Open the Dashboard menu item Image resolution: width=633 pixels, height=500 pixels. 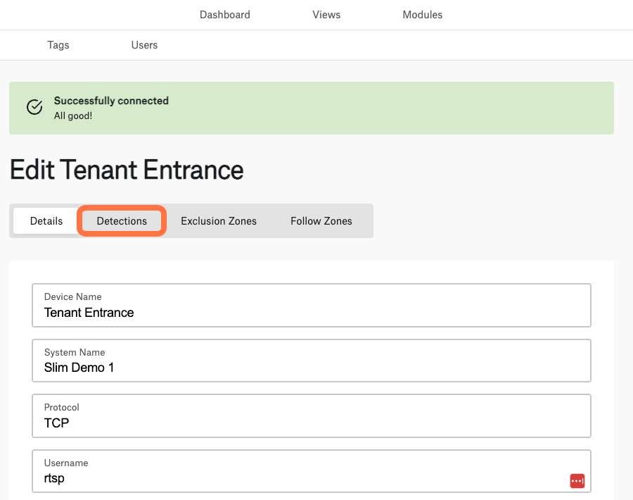pyautogui.click(x=225, y=15)
